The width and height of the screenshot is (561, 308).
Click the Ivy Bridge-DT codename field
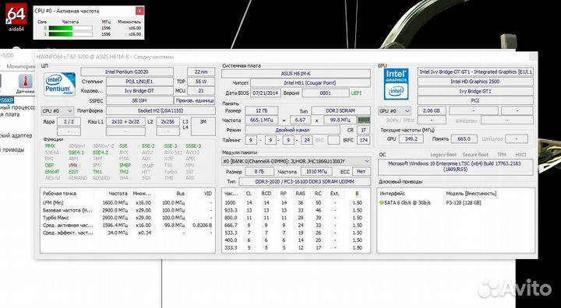click(x=139, y=91)
